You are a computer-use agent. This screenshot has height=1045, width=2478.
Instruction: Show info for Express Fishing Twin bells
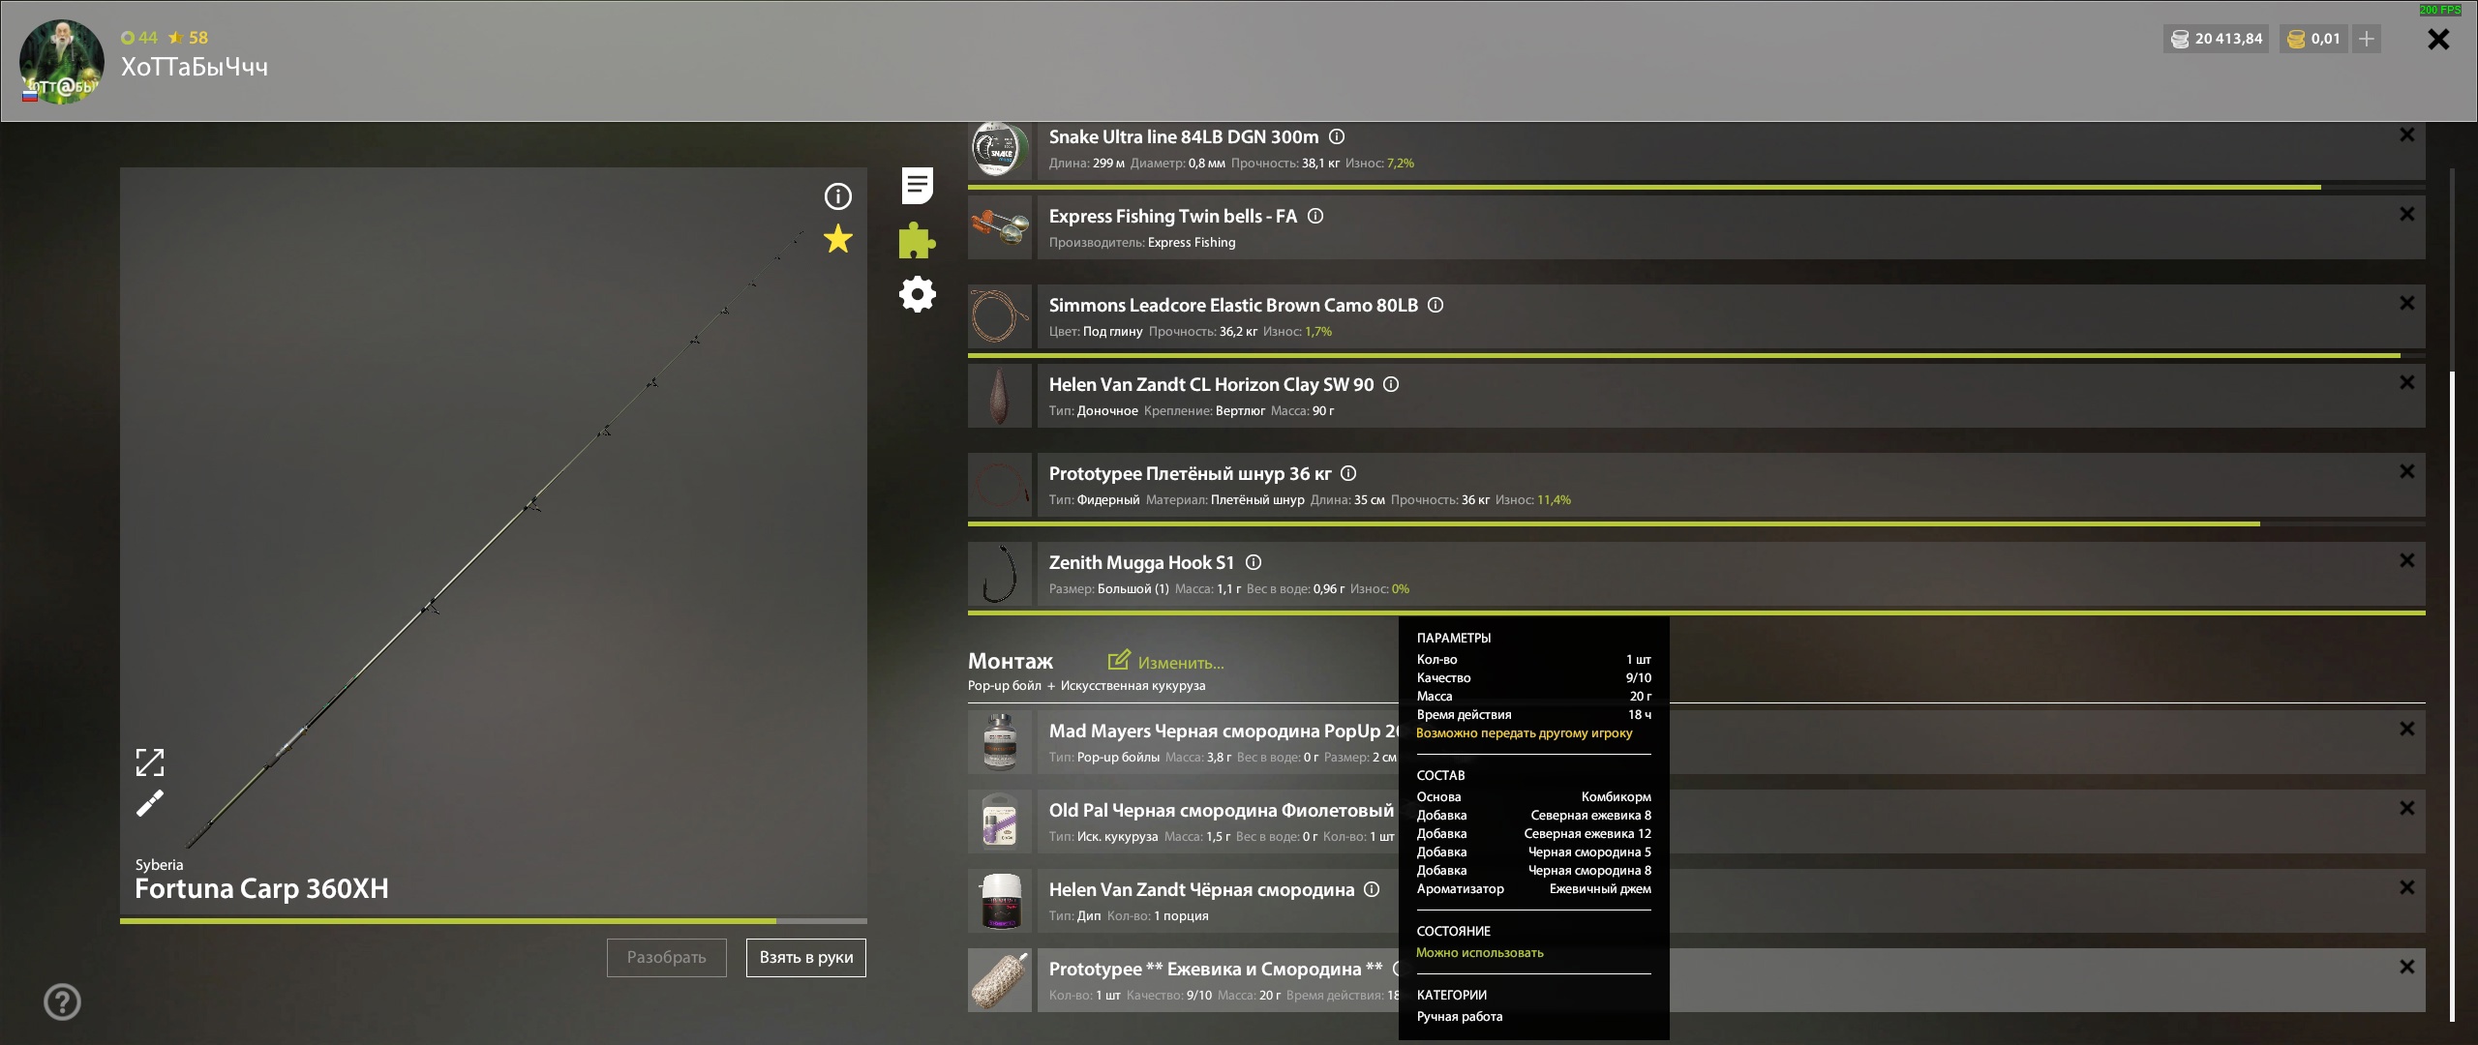click(x=1315, y=216)
